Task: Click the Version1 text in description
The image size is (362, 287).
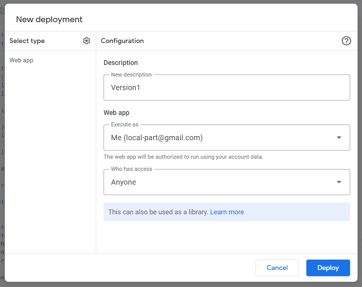Action: (125, 88)
